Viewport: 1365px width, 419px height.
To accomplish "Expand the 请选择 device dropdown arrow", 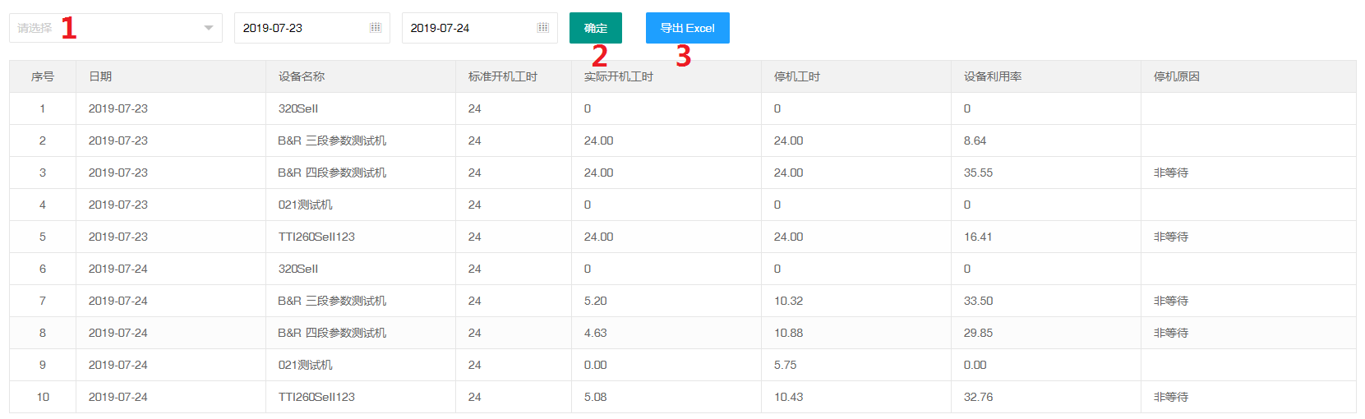I will 208,28.
